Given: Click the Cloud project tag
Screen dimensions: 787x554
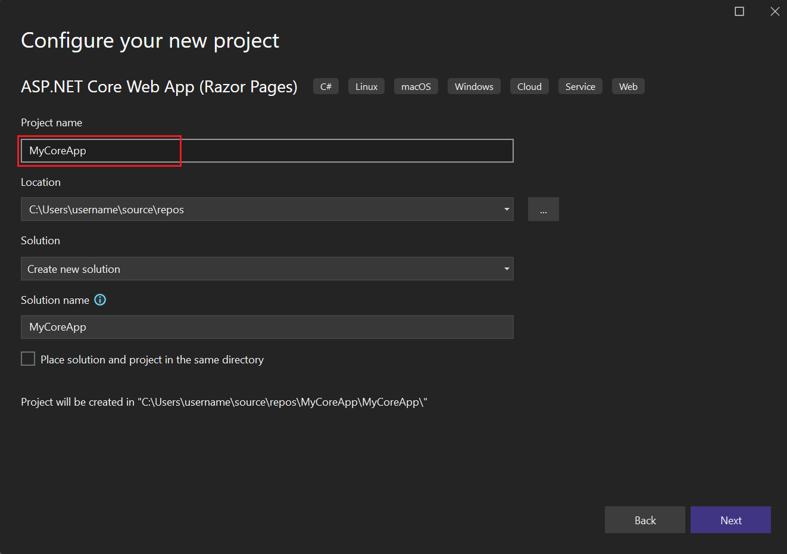Looking at the screenshot, I should point(529,86).
